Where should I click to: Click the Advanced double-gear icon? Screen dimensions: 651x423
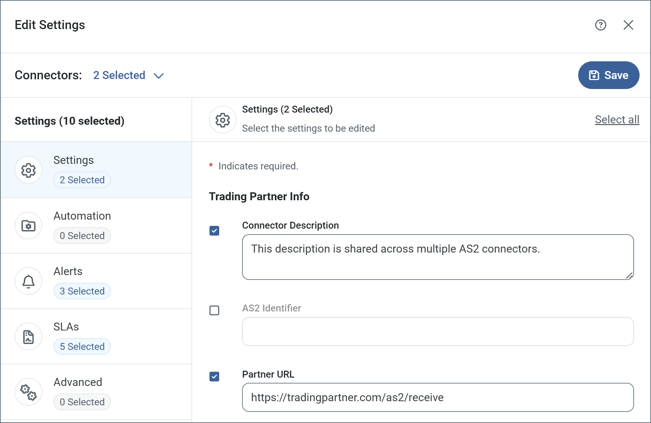point(28,392)
